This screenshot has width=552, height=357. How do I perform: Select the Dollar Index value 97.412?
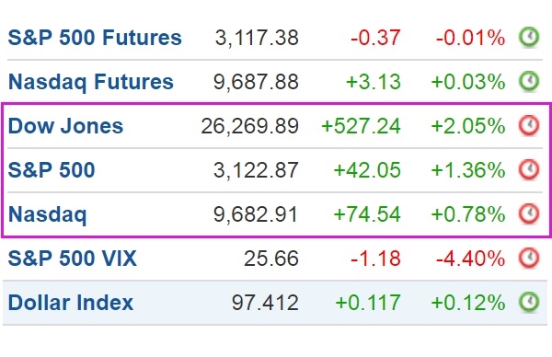[x=265, y=303]
